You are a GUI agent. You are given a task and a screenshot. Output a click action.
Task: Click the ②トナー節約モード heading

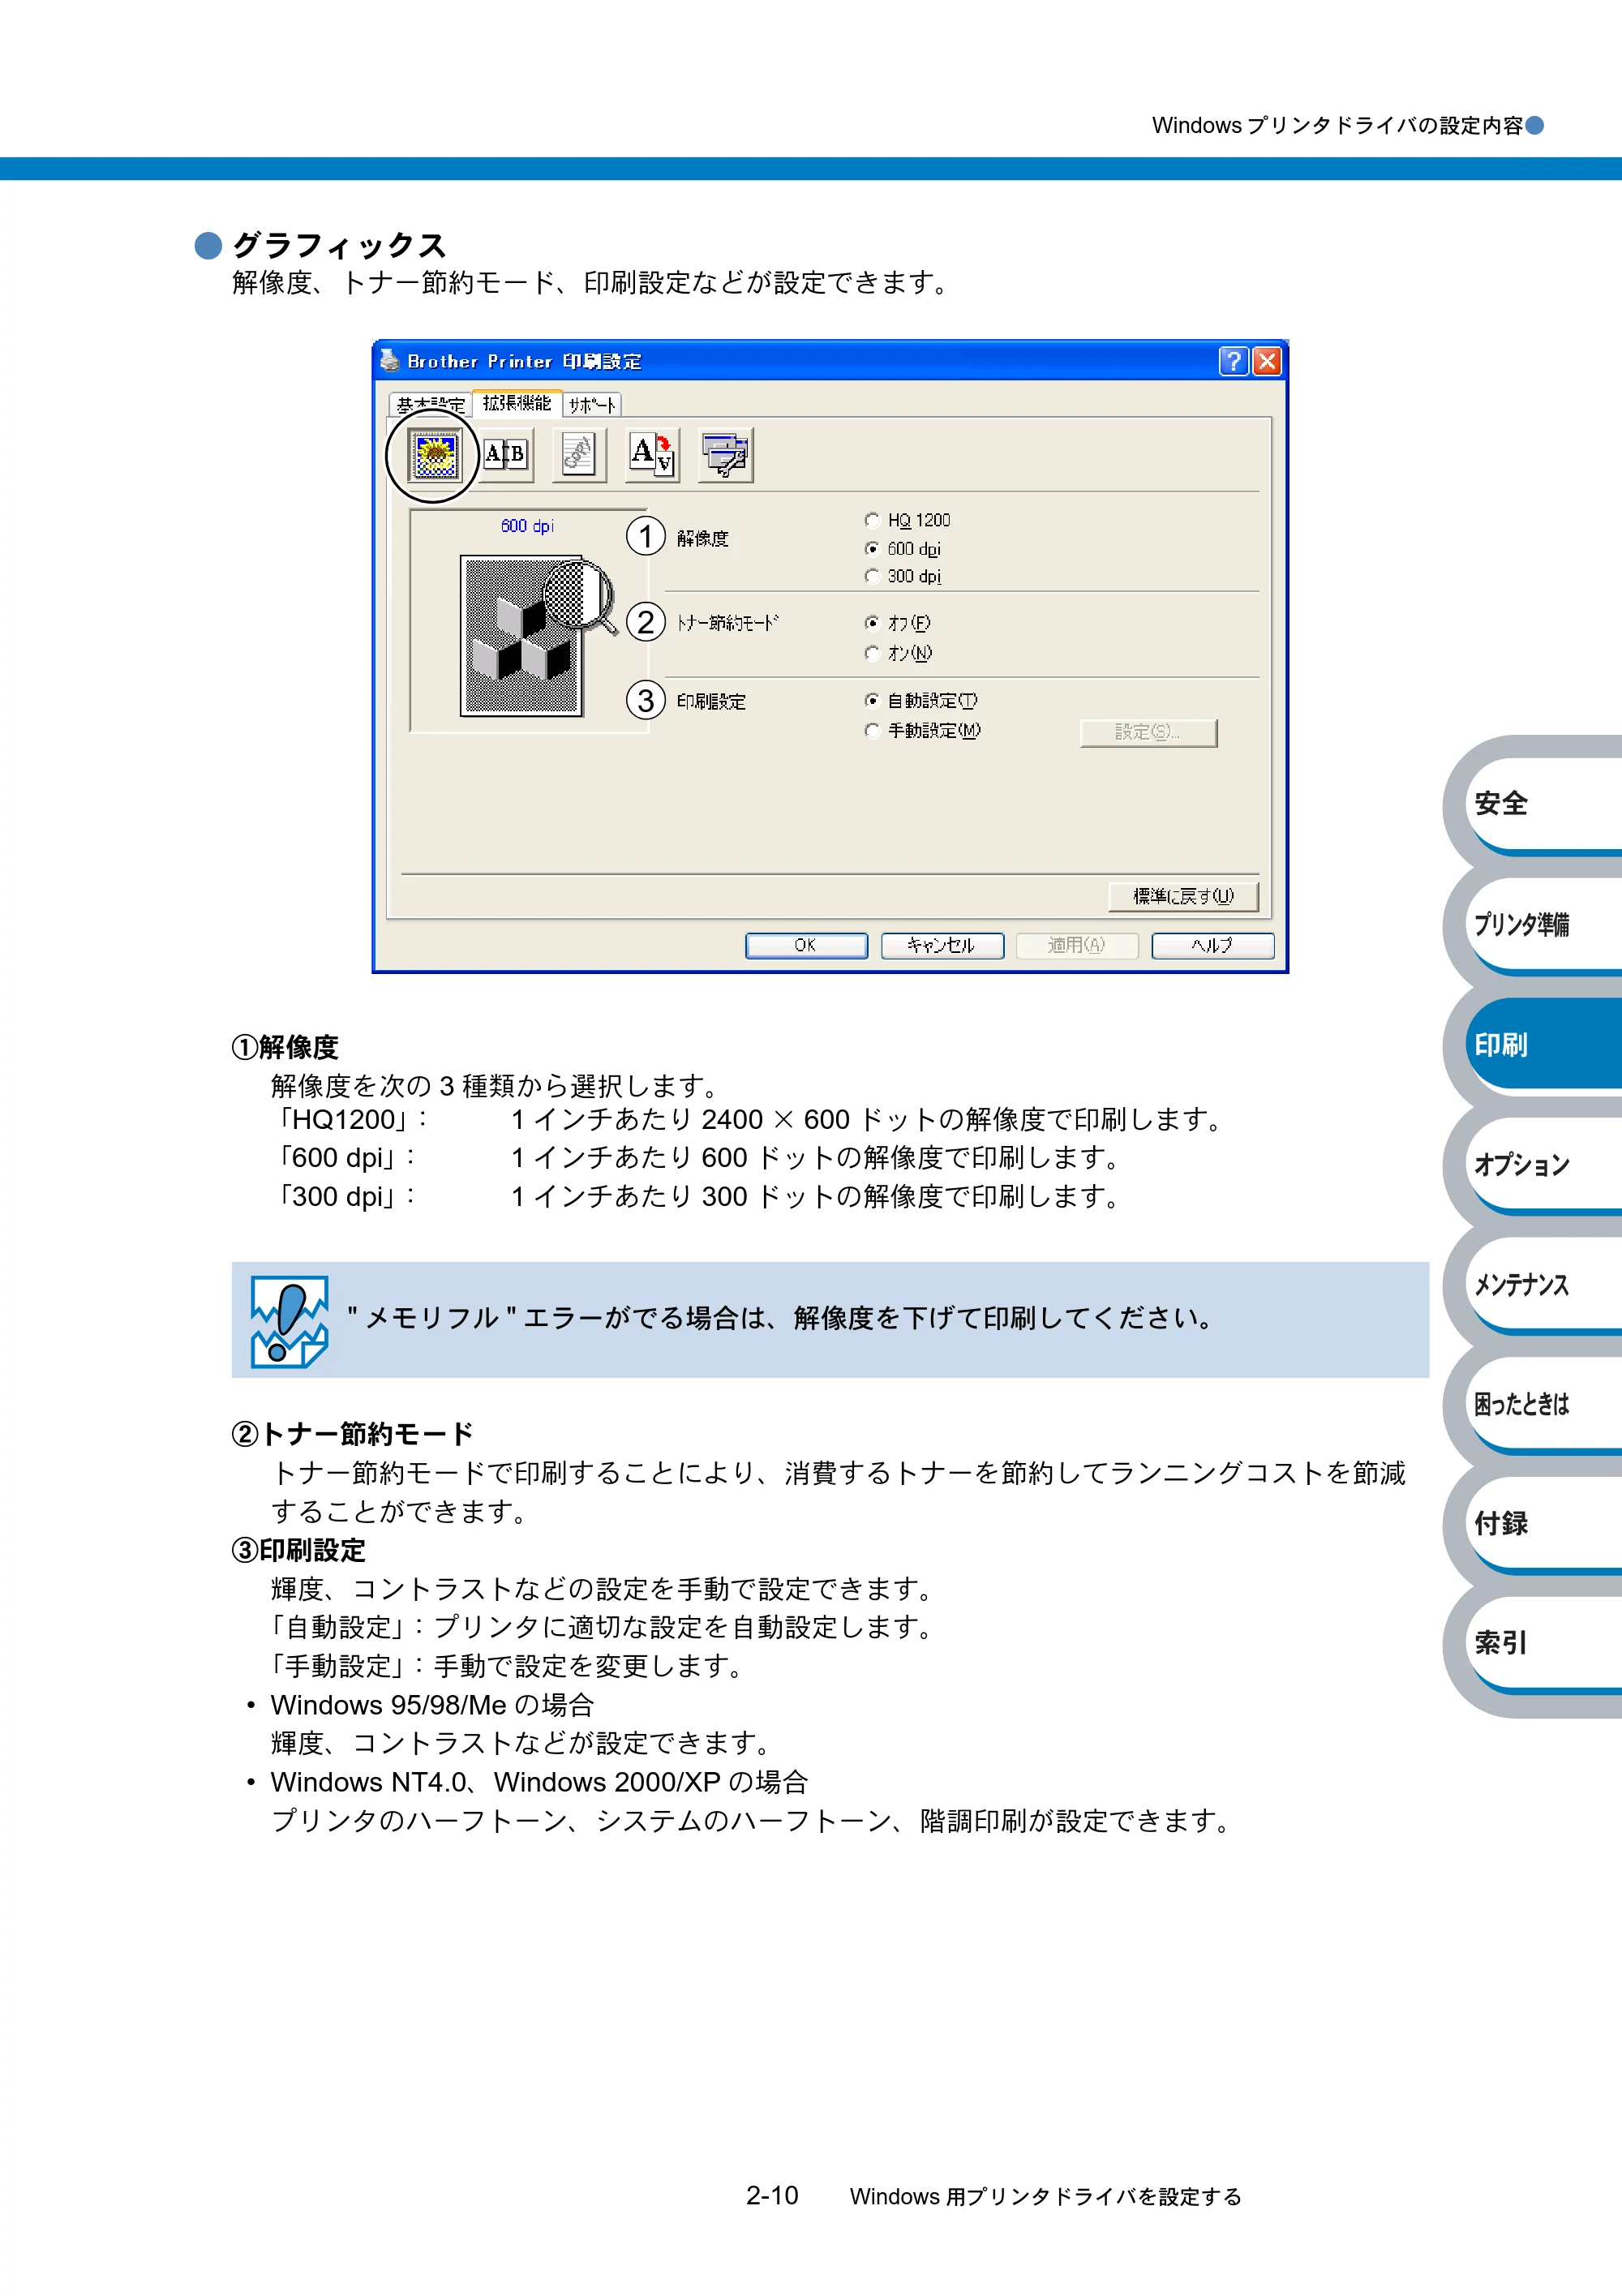tap(353, 1434)
